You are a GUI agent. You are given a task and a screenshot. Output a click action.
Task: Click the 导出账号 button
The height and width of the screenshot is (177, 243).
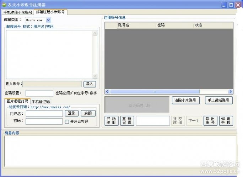[210, 121]
